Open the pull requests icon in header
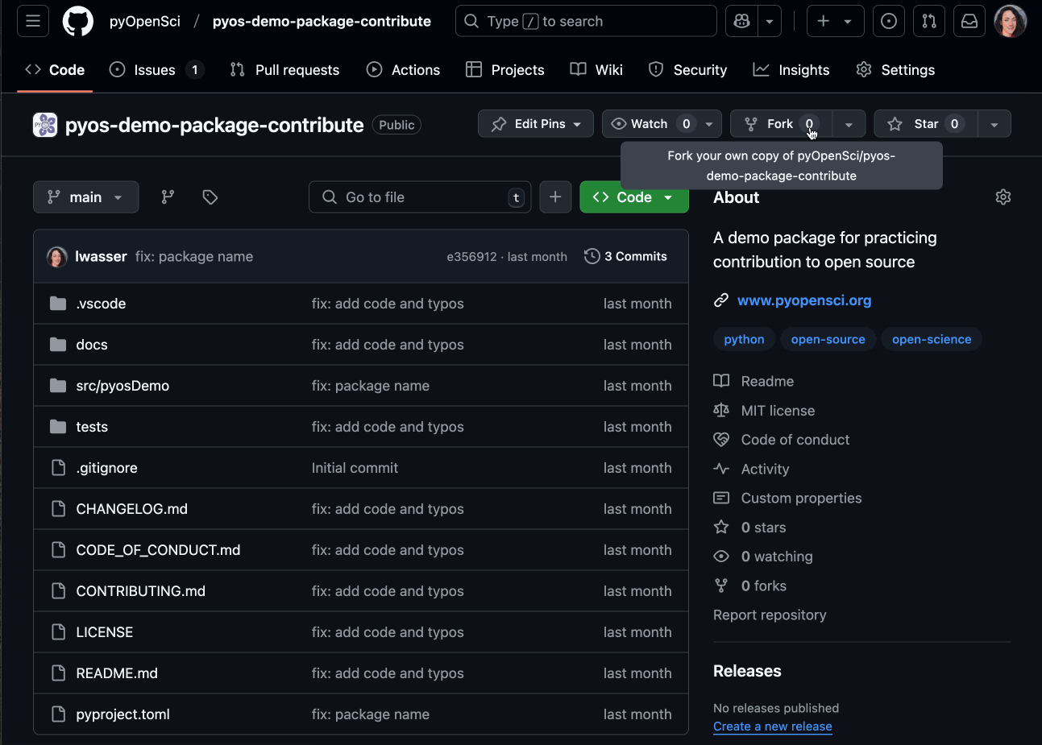Viewport: 1042px width, 745px height. 929,21
